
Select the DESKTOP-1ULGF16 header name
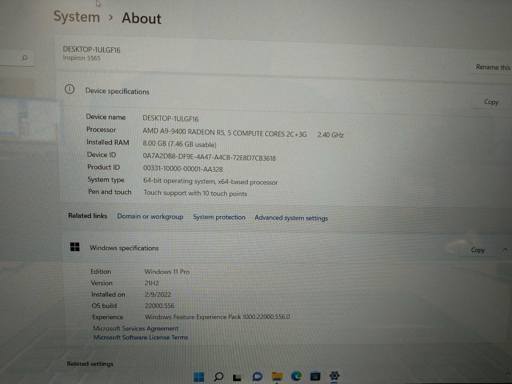[x=92, y=50]
